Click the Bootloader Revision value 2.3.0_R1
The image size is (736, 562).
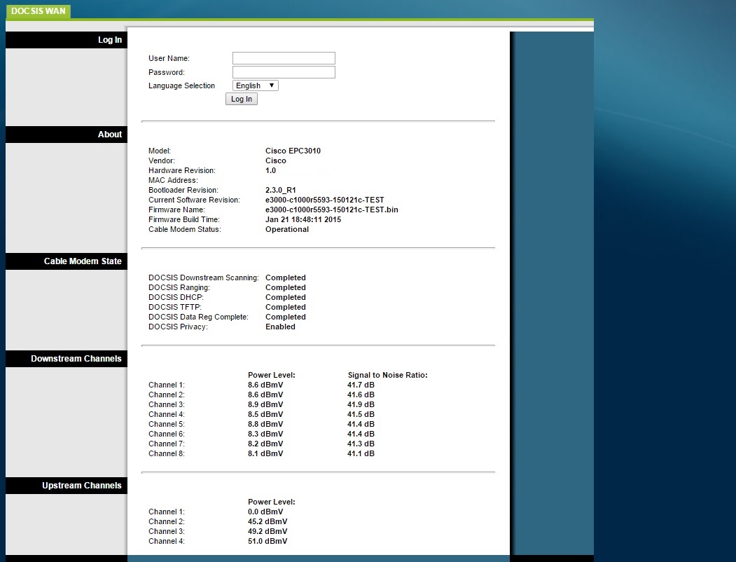point(280,190)
